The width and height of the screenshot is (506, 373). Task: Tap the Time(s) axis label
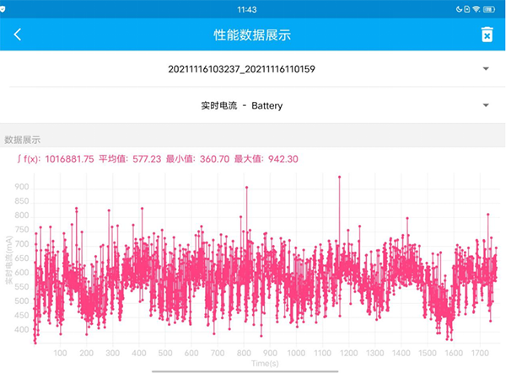click(265, 362)
